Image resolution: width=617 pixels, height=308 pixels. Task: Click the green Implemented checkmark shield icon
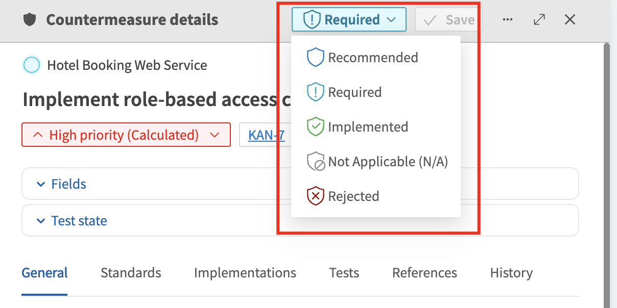[x=315, y=126]
